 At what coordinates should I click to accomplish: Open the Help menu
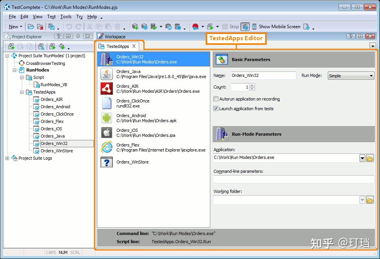pos(92,17)
